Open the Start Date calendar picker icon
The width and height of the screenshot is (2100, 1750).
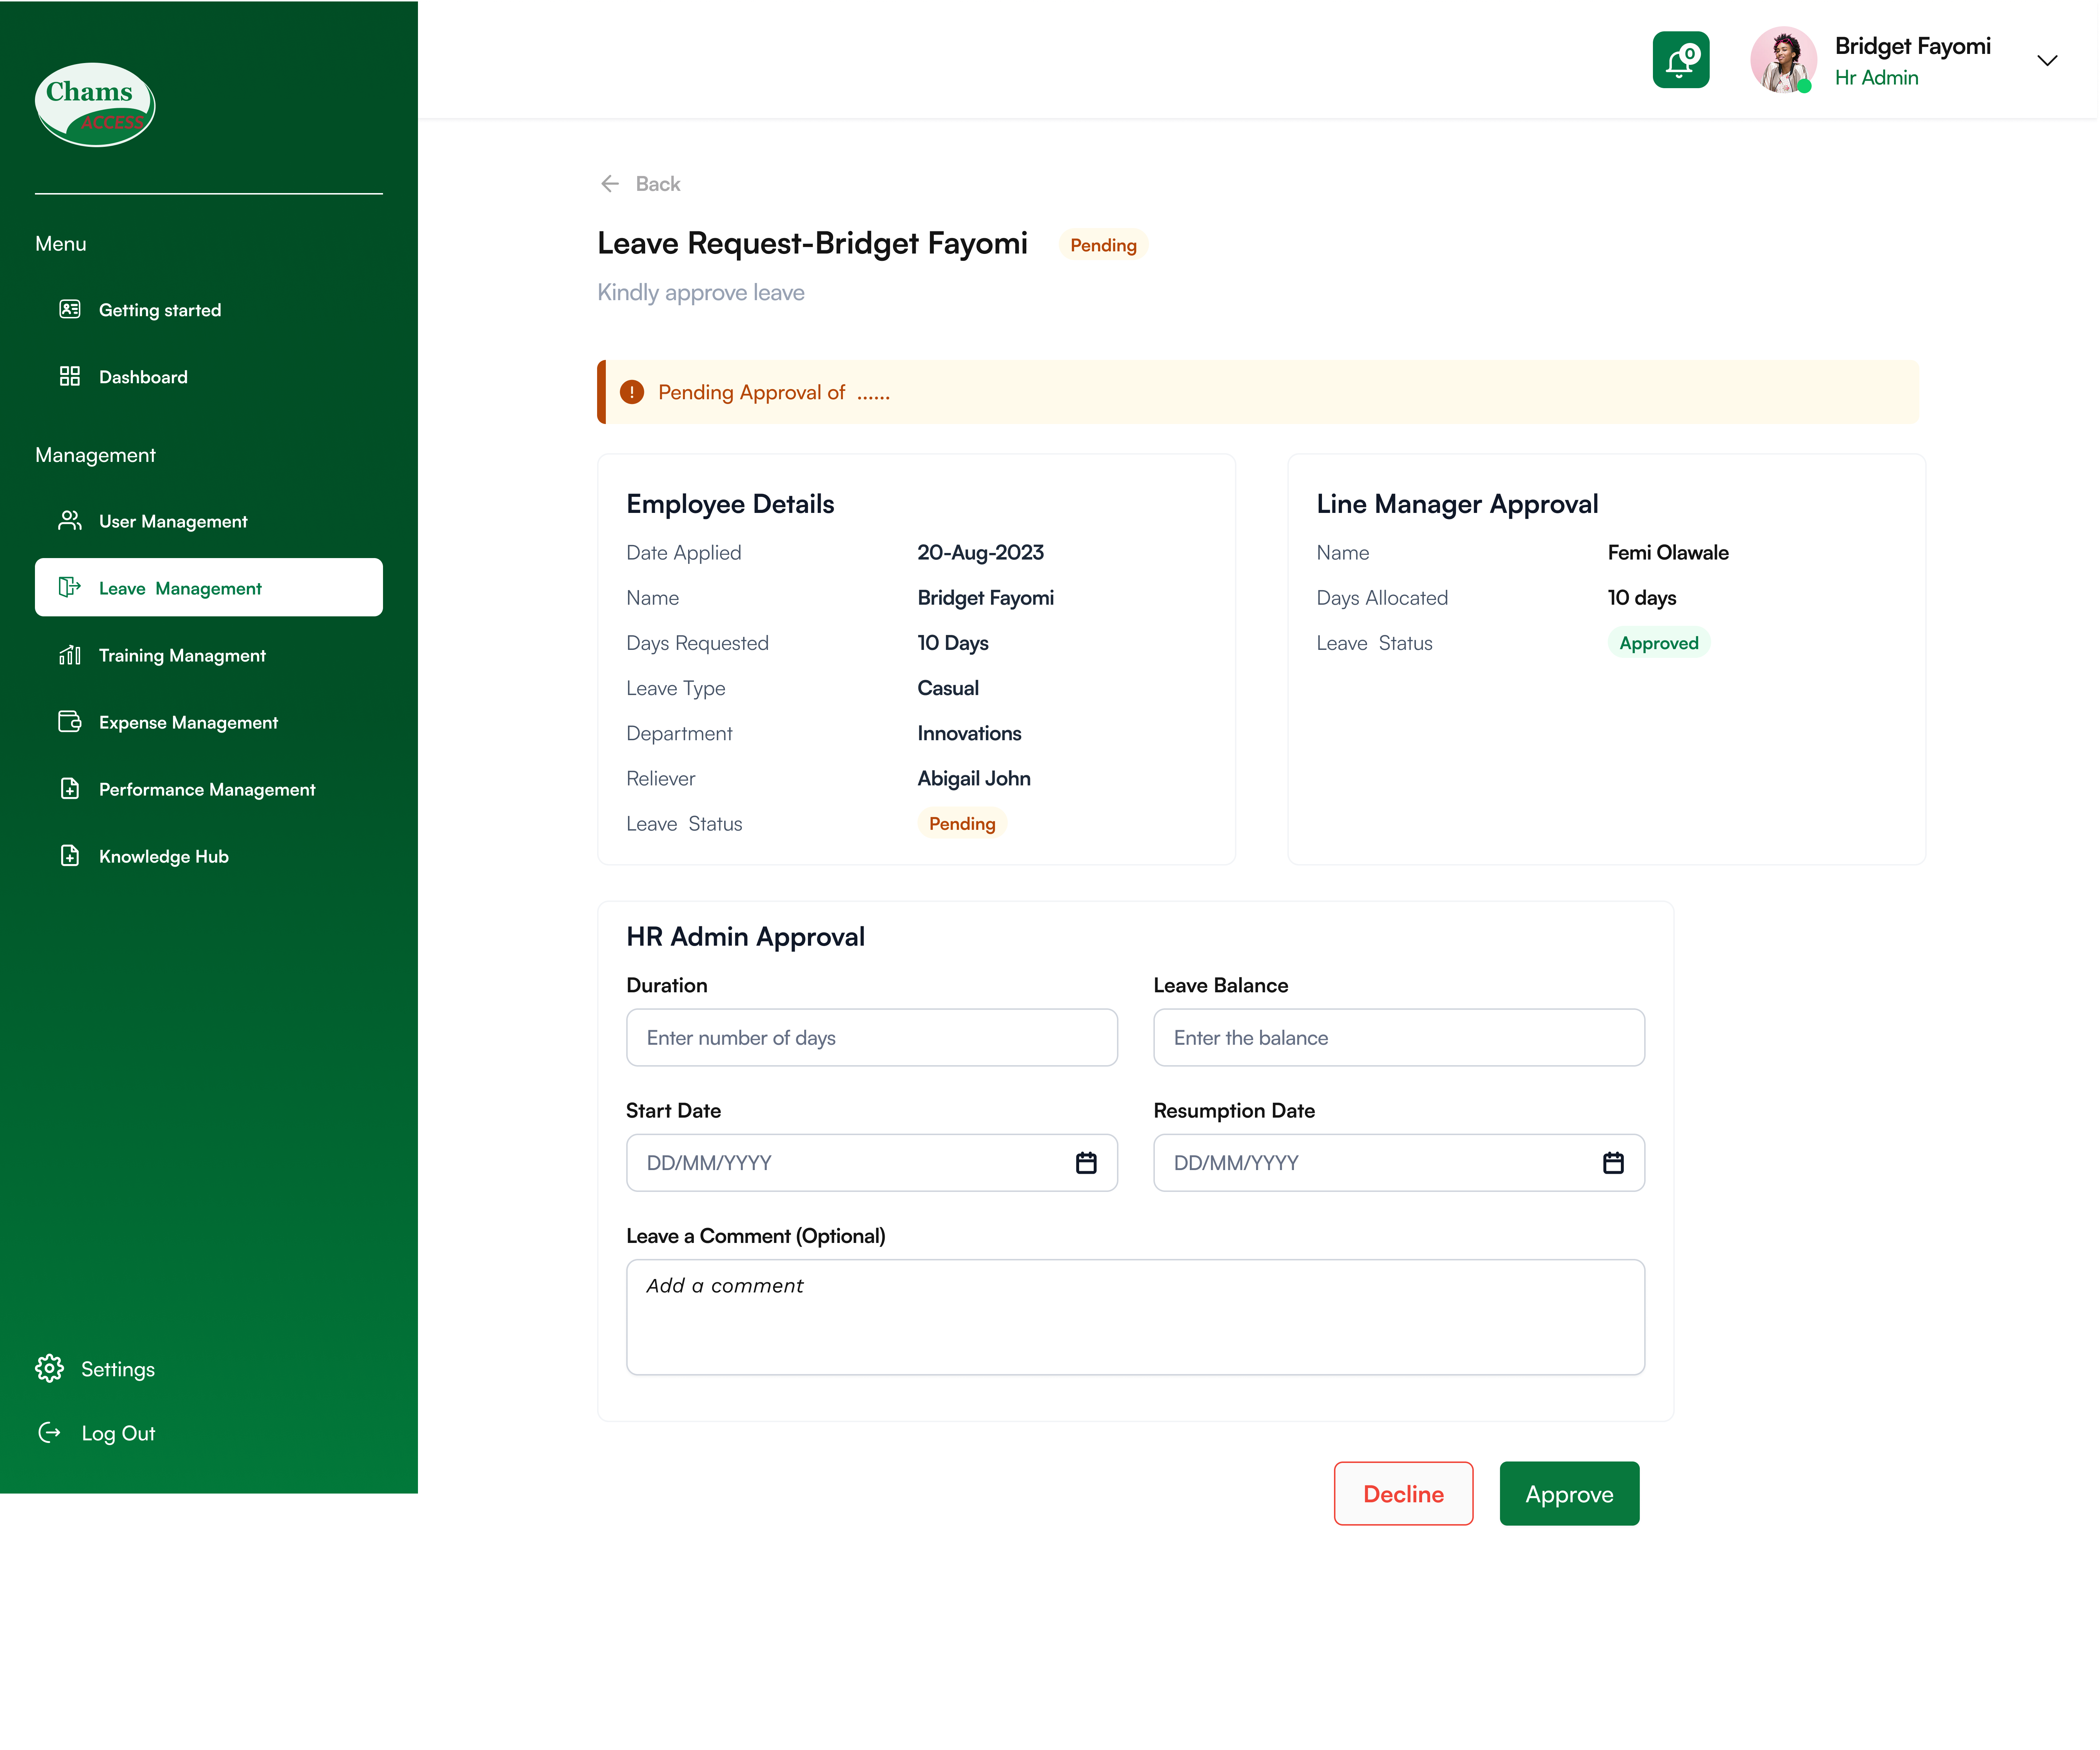coord(1086,1163)
